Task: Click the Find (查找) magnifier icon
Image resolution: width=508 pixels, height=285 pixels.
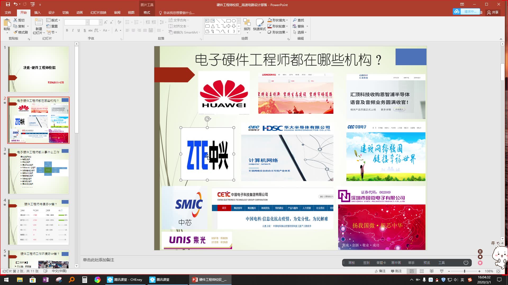Action: point(295,20)
